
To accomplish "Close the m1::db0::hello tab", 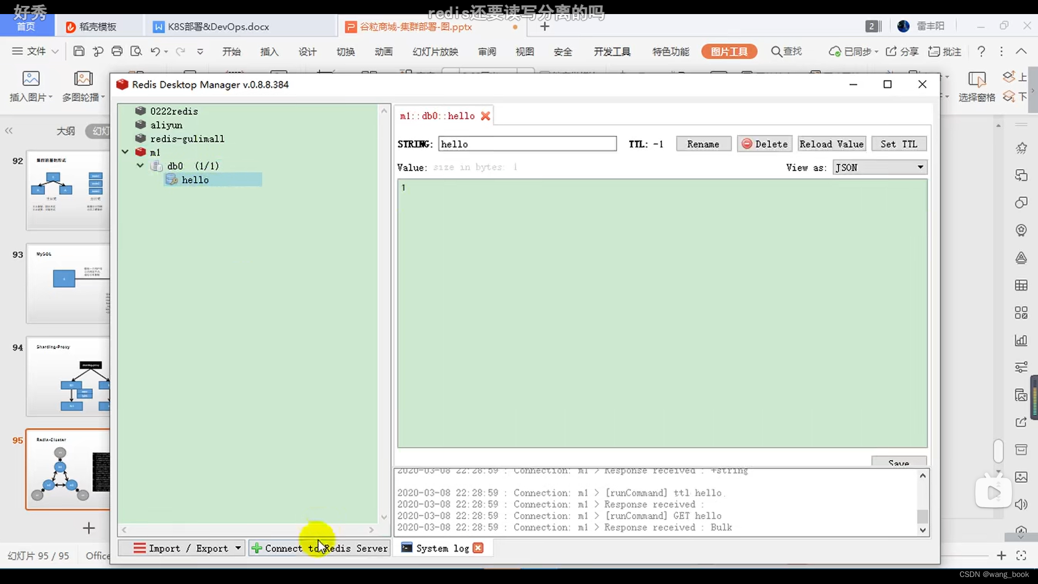I will (x=485, y=116).
